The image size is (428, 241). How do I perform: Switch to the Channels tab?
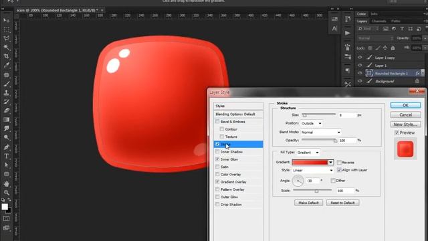point(379,21)
